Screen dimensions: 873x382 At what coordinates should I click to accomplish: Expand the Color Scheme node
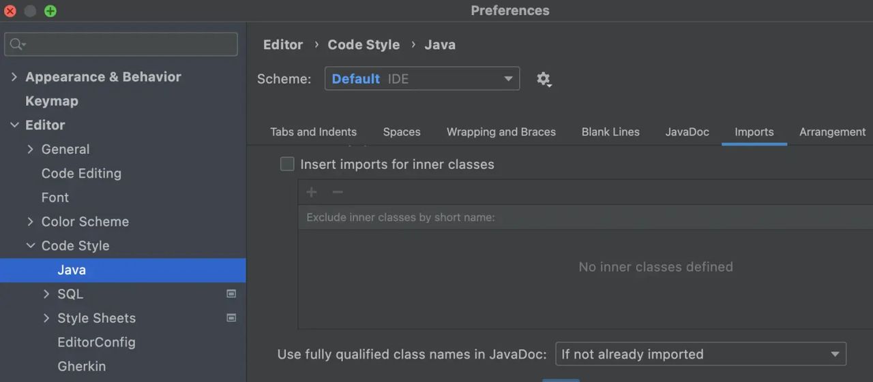click(x=31, y=221)
